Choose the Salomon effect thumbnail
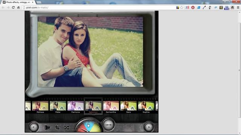 [93, 106]
